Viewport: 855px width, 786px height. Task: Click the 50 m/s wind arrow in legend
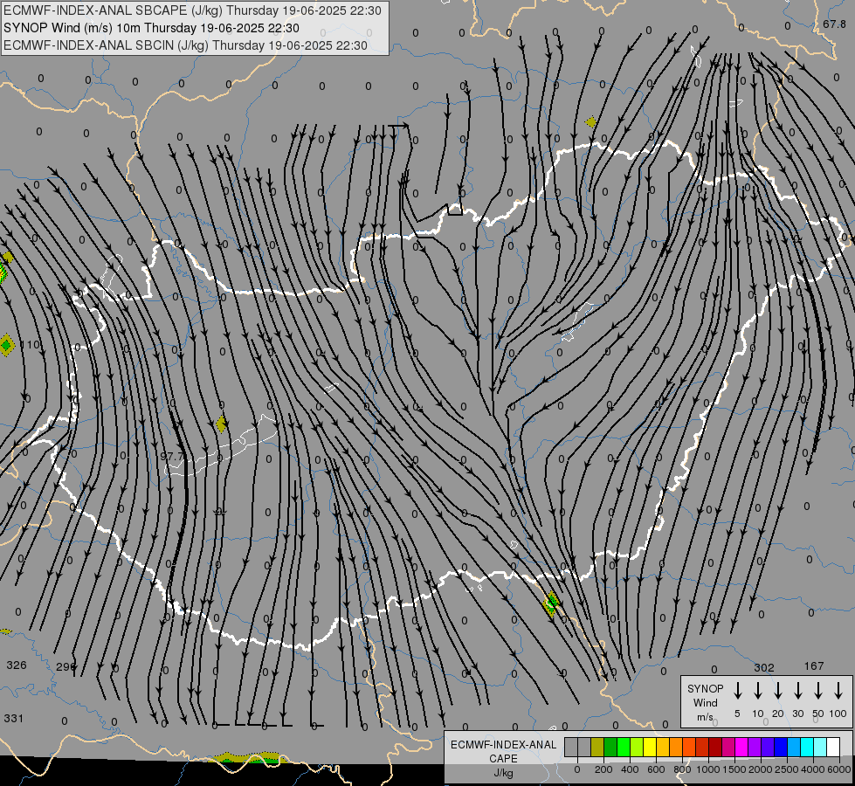(818, 690)
